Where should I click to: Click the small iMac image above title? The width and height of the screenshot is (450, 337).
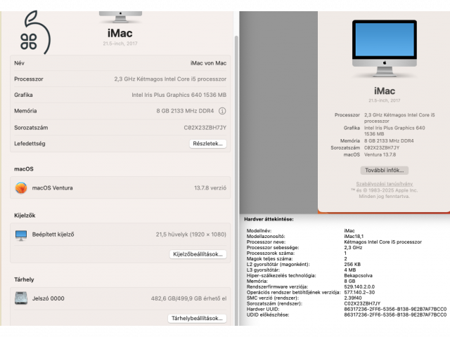coord(120,17)
